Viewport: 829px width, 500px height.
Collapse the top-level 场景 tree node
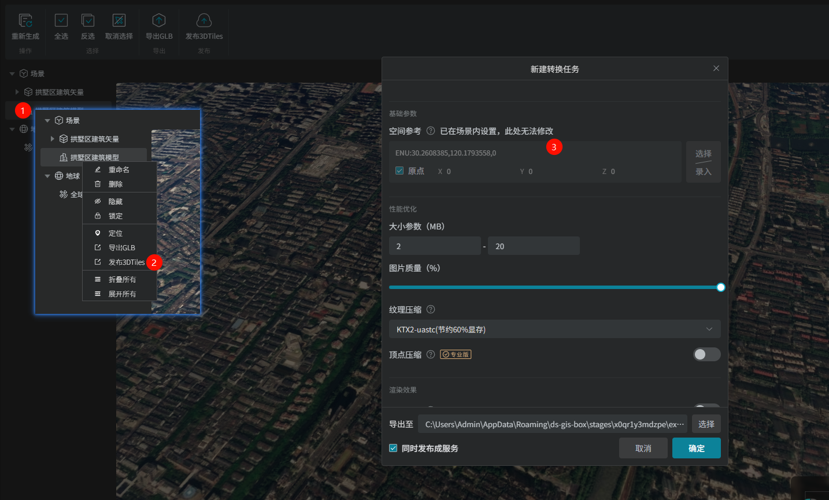[x=12, y=74]
